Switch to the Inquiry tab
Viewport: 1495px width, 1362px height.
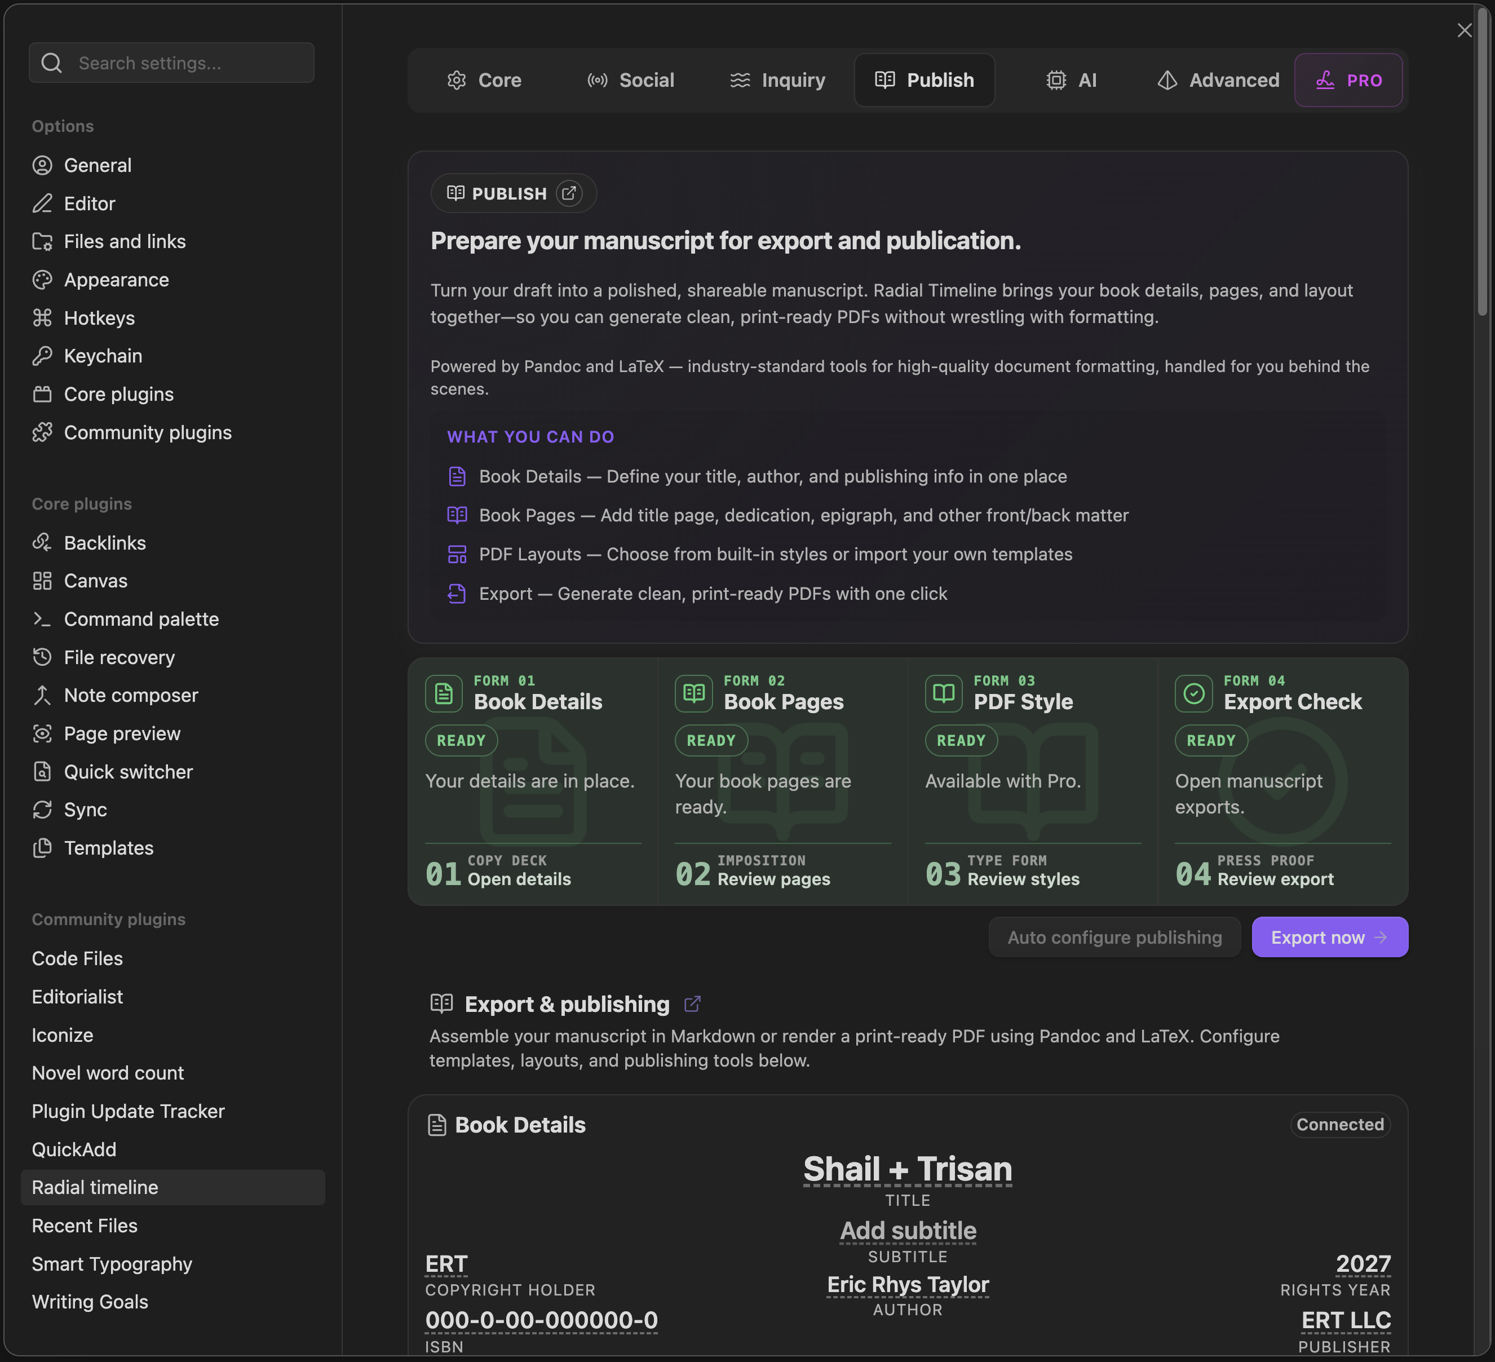tap(777, 80)
